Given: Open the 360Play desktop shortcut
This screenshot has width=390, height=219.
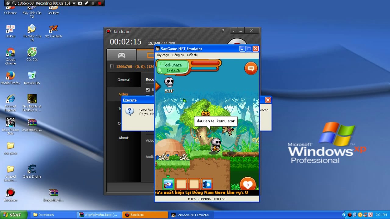Looking at the screenshot, I should point(53,10).
